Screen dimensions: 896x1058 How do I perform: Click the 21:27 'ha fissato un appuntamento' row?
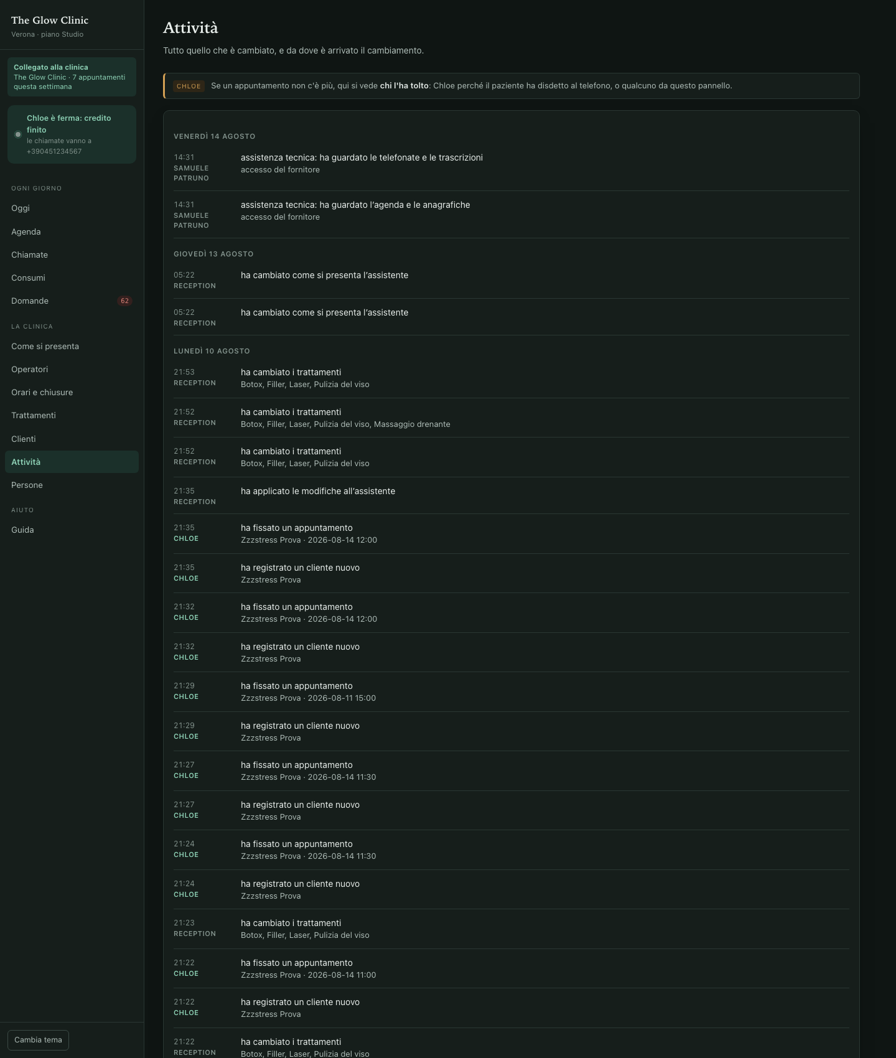[511, 770]
